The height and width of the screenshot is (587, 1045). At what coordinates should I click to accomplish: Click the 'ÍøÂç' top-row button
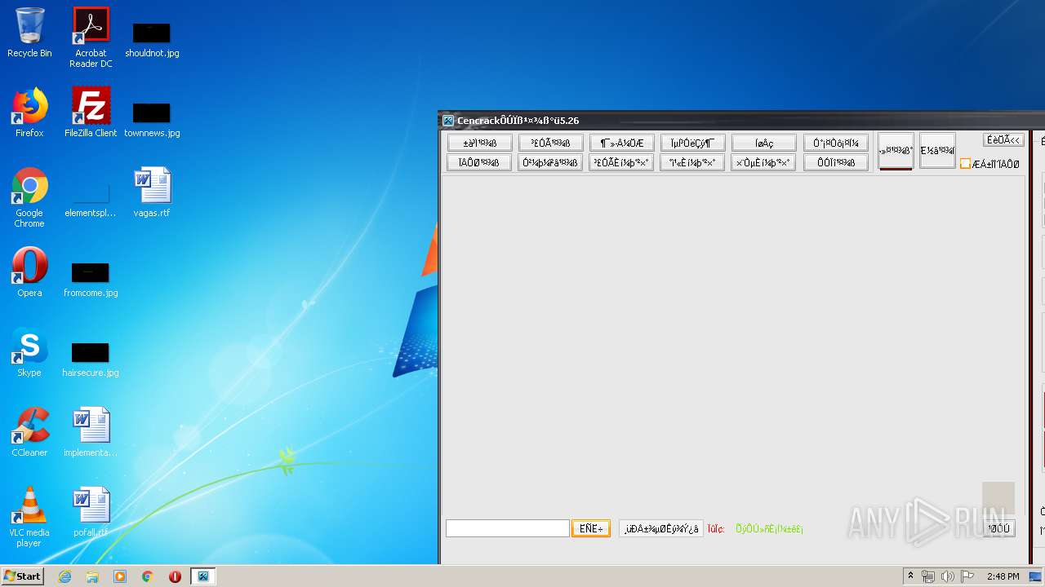click(763, 143)
